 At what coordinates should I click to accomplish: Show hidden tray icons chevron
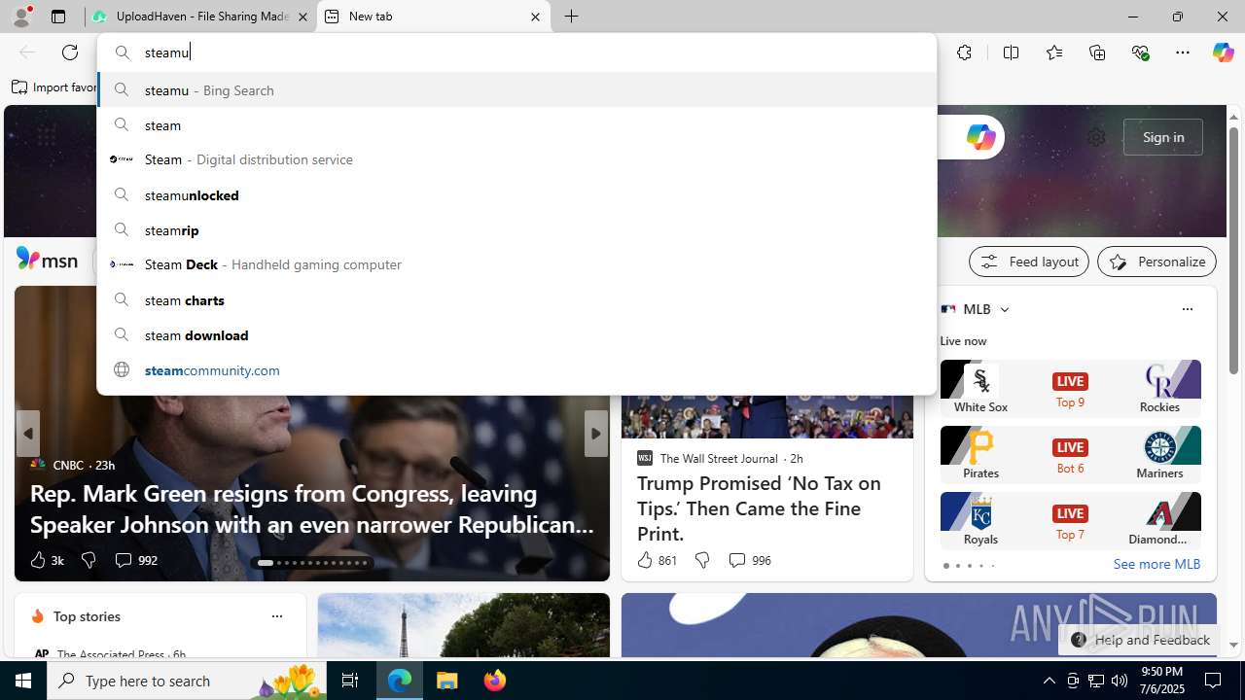pos(1049,681)
